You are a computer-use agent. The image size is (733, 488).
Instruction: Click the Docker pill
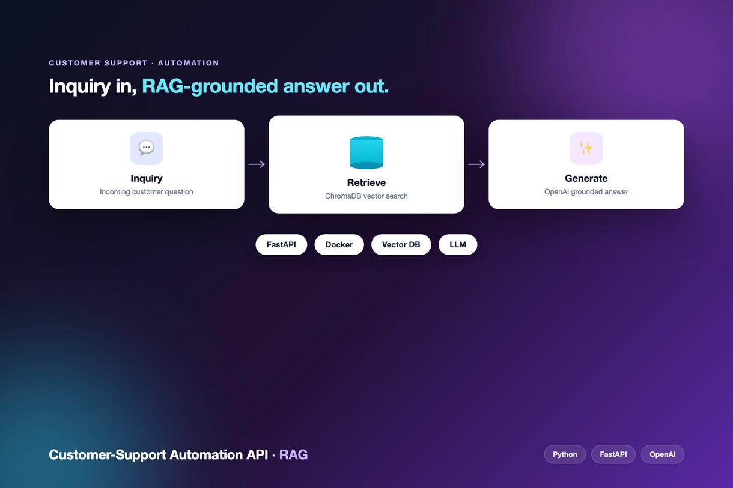(x=339, y=244)
